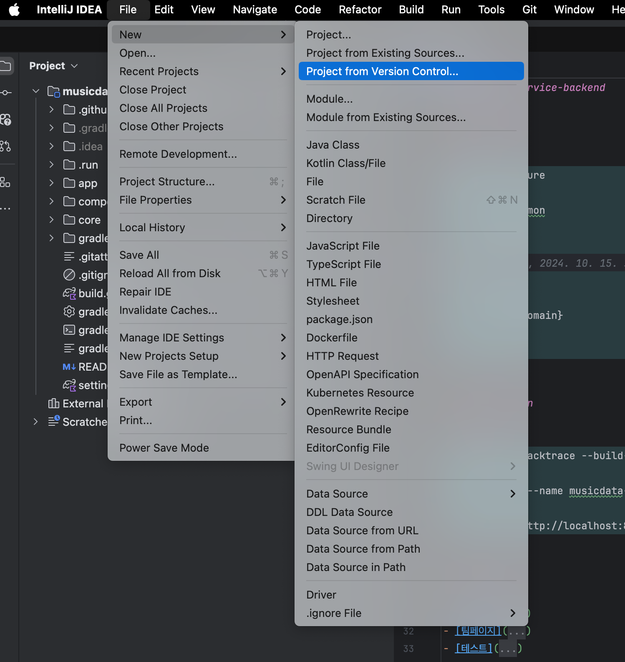Open the Edit menu

coord(164,10)
